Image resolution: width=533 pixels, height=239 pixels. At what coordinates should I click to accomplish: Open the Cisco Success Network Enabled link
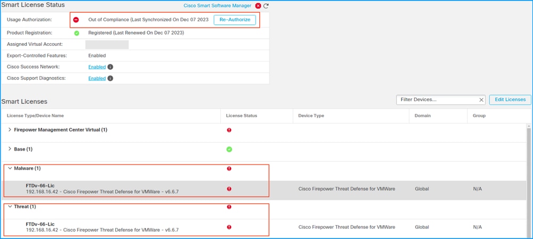[x=97, y=67]
